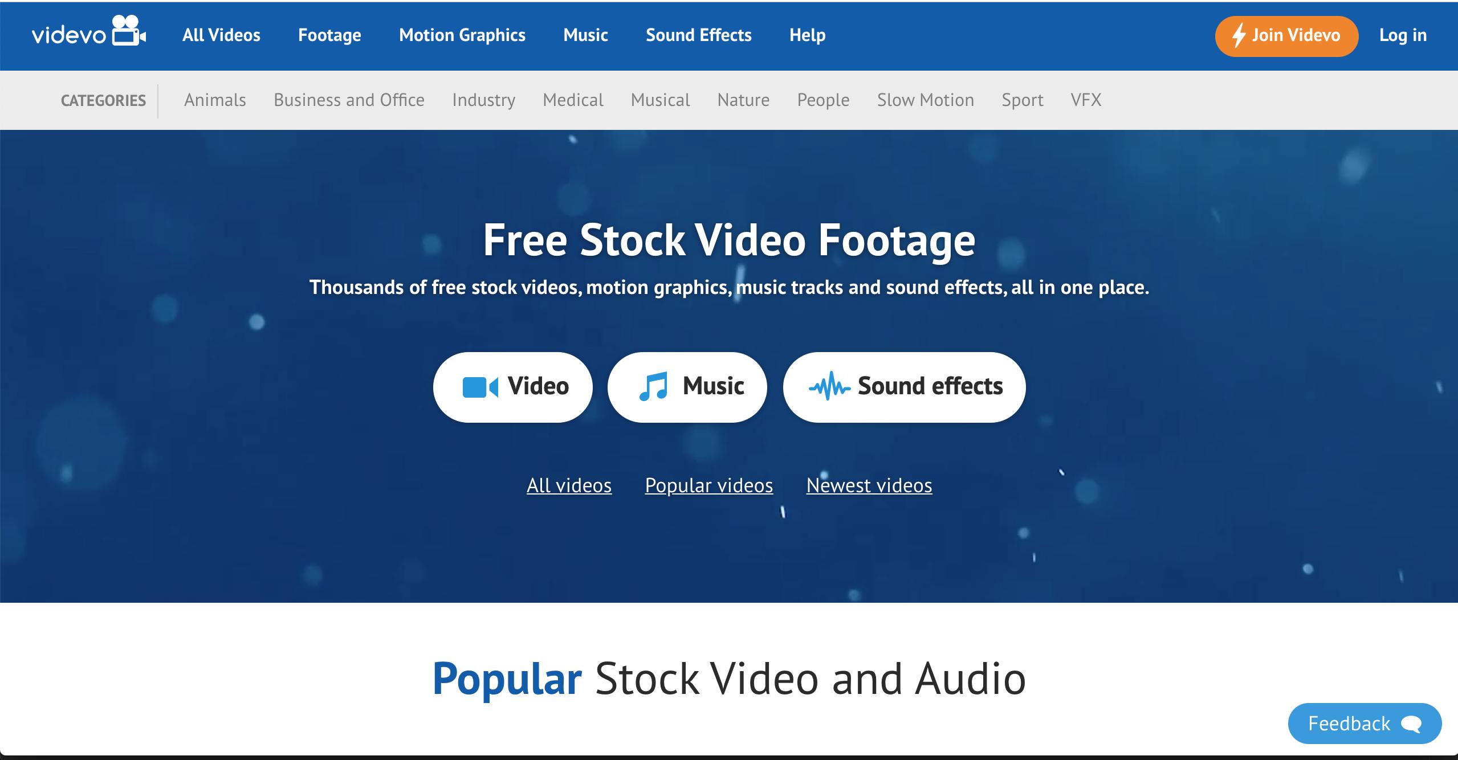
Task: Open the Help menu item
Action: (807, 35)
